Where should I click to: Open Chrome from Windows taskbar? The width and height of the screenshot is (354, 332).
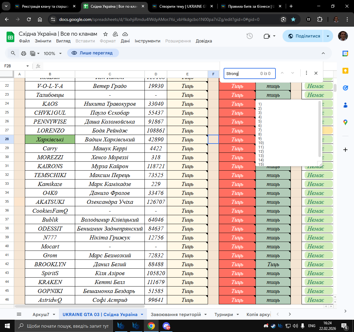tap(151, 326)
